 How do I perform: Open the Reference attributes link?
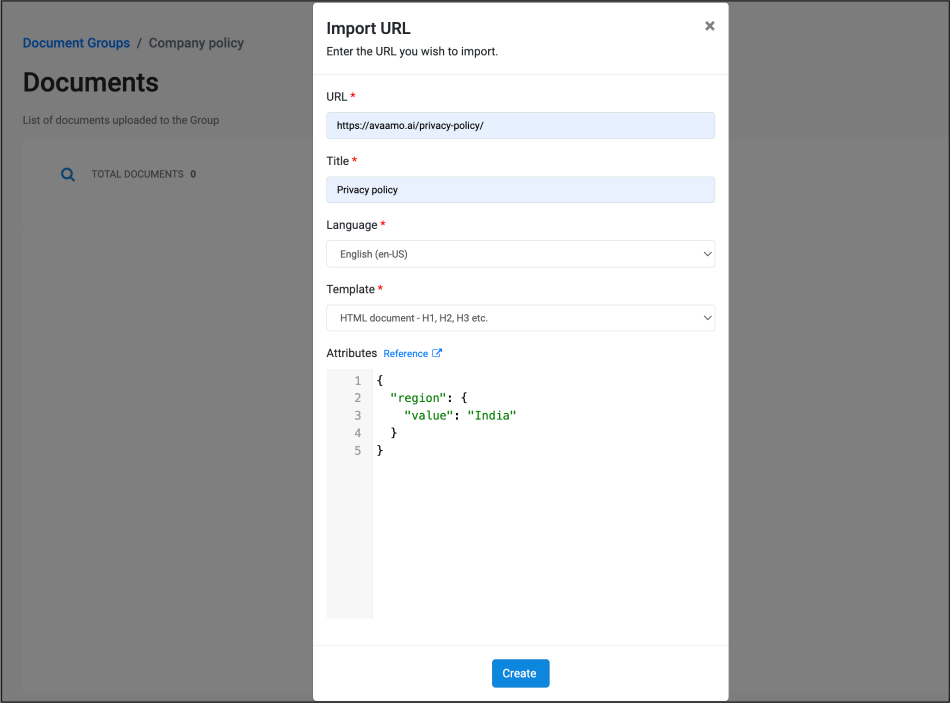405,354
